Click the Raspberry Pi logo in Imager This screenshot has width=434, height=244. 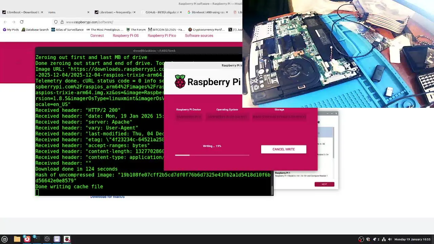click(180, 82)
